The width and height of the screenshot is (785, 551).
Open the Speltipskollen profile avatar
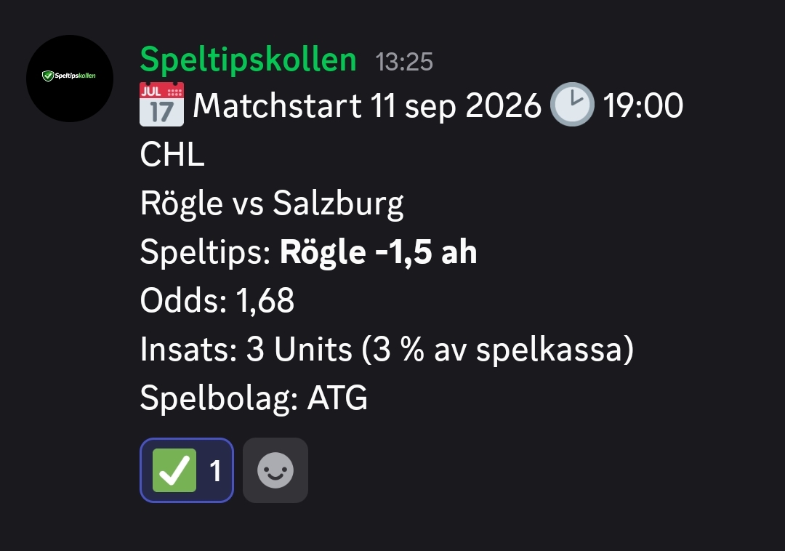click(x=70, y=79)
